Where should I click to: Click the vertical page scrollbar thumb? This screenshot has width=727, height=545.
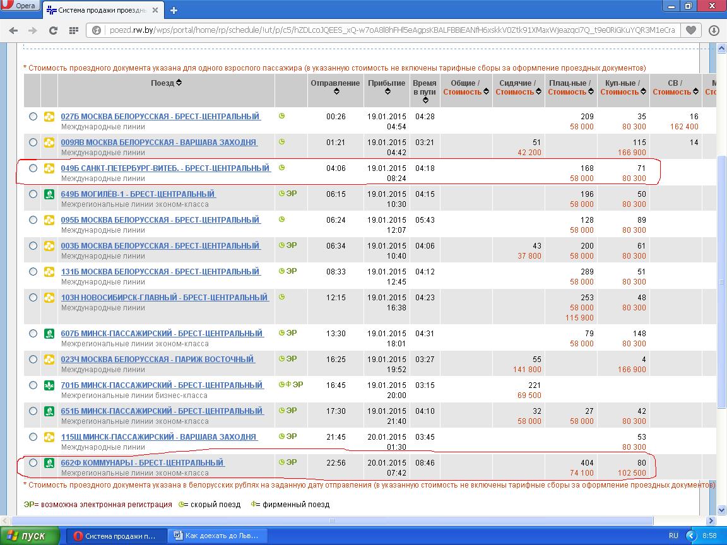(x=721, y=282)
